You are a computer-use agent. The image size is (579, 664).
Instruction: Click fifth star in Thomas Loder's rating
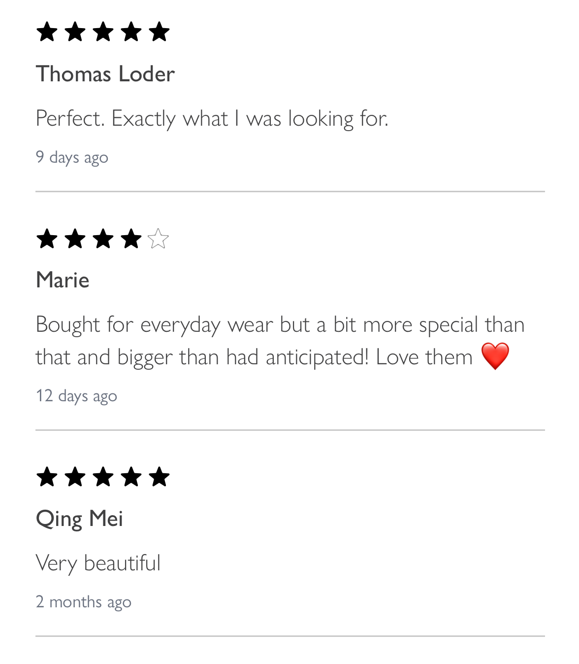tap(159, 32)
